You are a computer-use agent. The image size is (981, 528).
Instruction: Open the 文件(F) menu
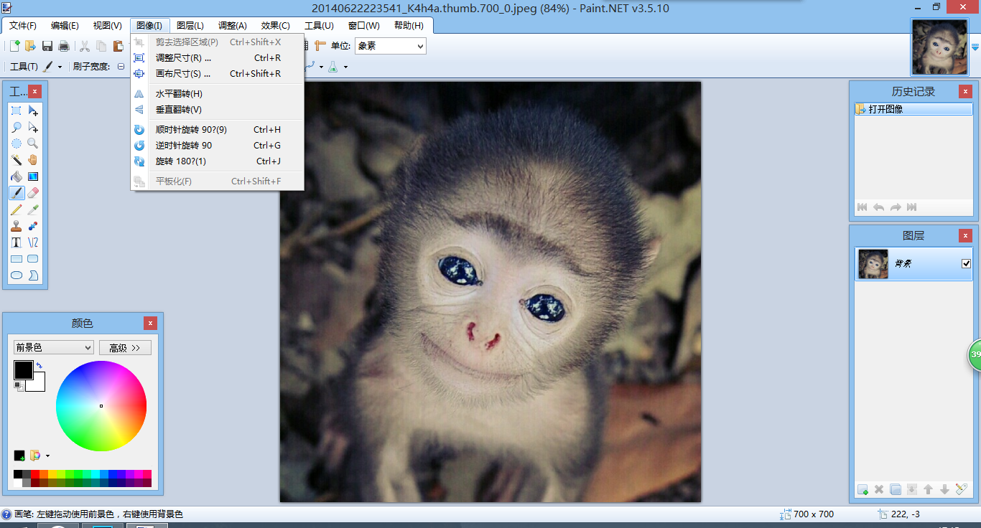tap(23, 26)
